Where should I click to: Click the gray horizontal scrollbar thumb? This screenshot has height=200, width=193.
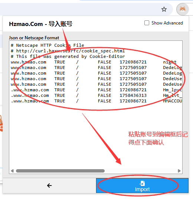pos(60,171)
